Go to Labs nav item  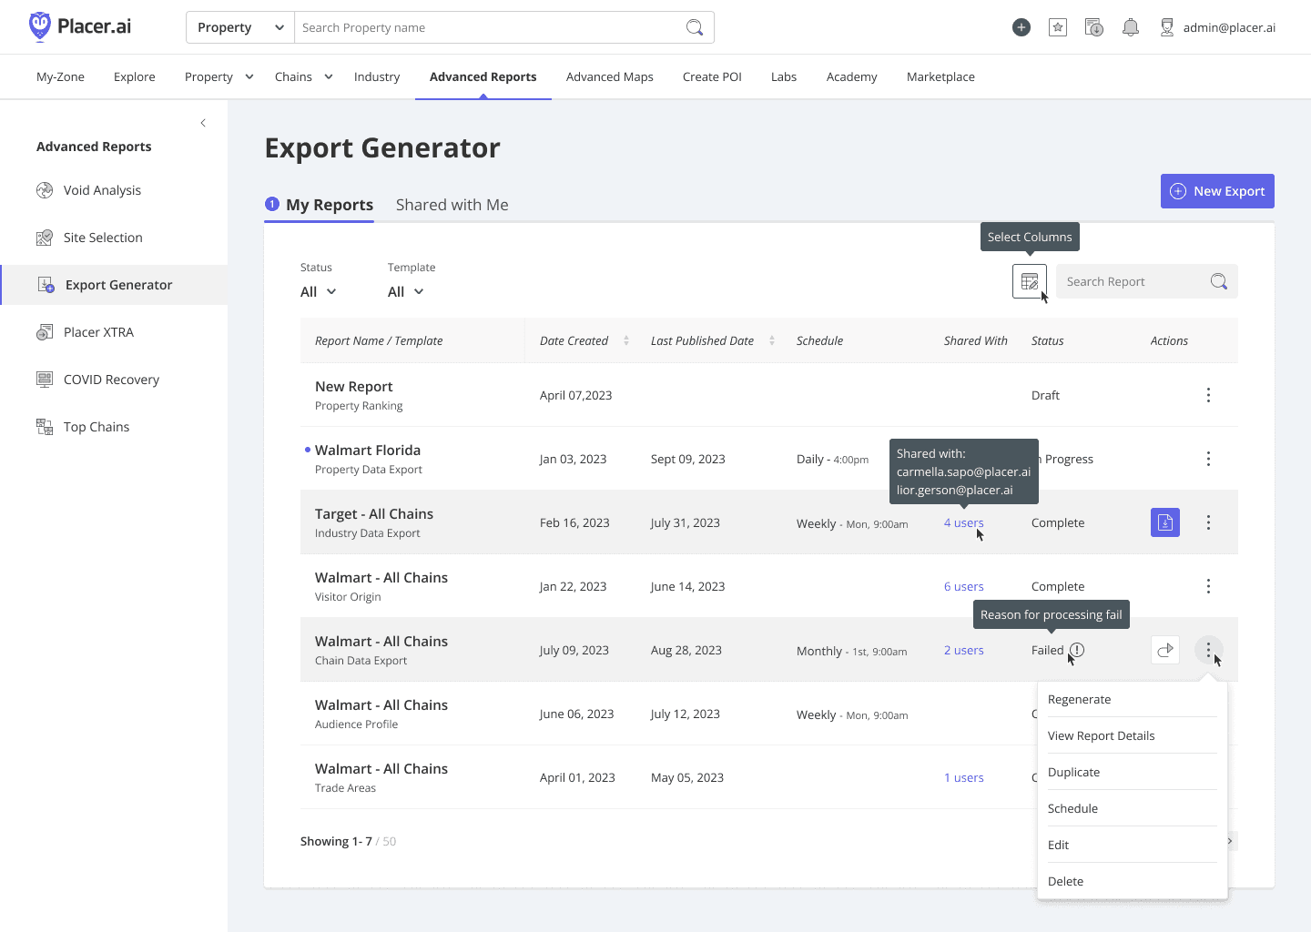[784, 76]
